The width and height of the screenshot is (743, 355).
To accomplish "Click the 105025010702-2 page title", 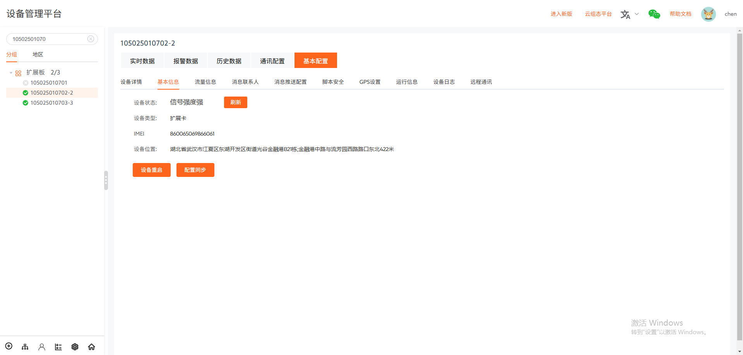I will coord(148,43).
